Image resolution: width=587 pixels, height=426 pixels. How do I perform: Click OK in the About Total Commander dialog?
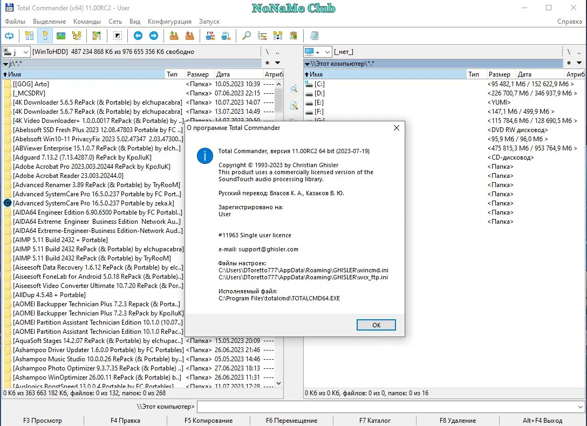376,325
